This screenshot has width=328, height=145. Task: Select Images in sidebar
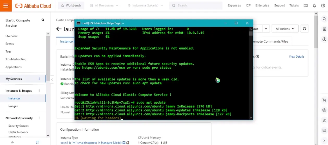[13, 106]
